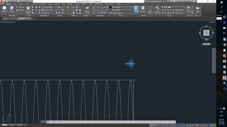Switch to the Annotate ribbon tab

point(57,4)
